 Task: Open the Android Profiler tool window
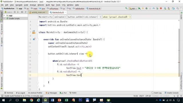click(35, 93)
